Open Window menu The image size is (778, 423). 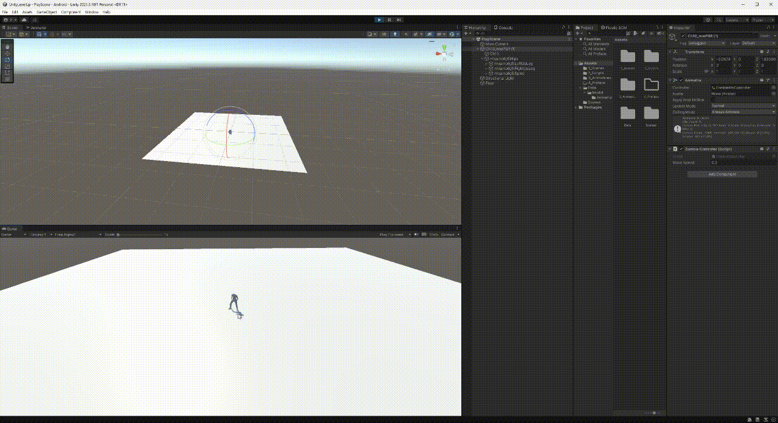click(x=92, y=12)
